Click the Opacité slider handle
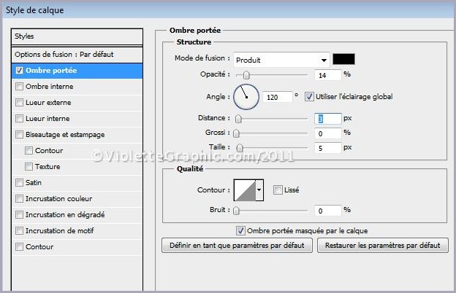This screenshot has height=293, width=456. tap(246, 75)
